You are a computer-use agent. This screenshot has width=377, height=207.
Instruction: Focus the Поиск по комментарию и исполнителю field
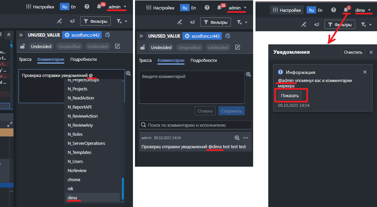pos(199,125)
